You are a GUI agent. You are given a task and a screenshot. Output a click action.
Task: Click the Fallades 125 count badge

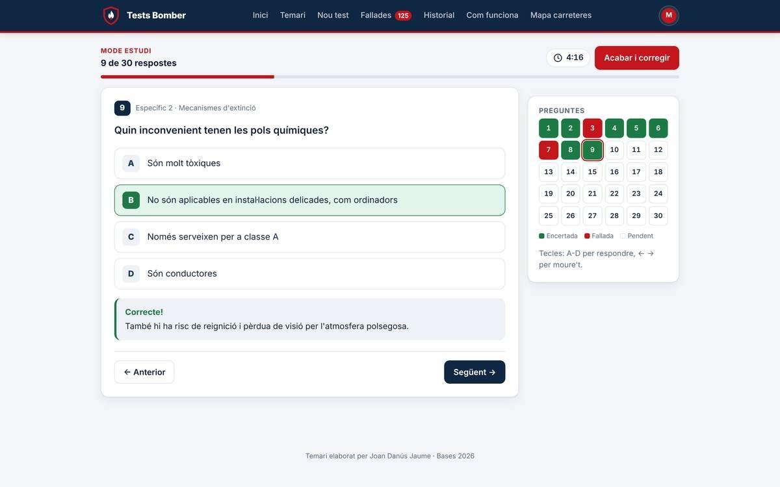[x=403, y=16]
